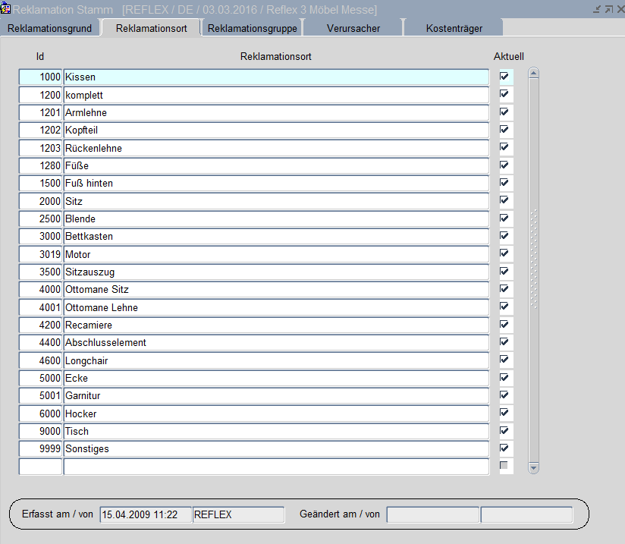This screenshot has height=544, width=625.
Task: Click the list scrollbar down arrow
Action: click(x=533, y=468)
